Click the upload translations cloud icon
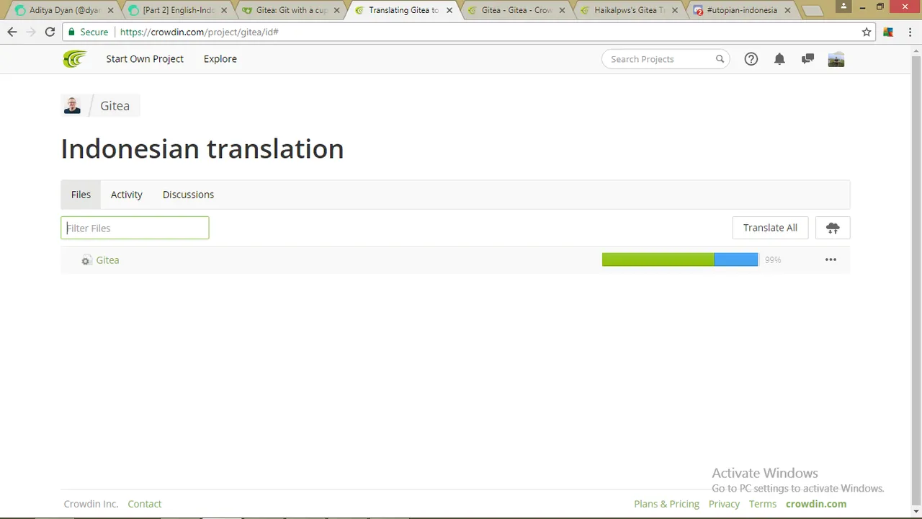This screenshot has width=922, height=519. pos(833,228)
